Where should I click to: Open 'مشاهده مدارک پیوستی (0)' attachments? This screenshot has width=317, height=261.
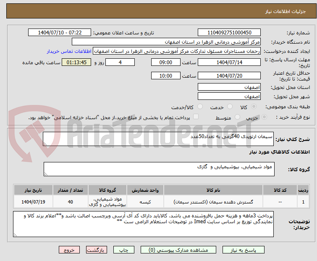click(x=178, y=250)
